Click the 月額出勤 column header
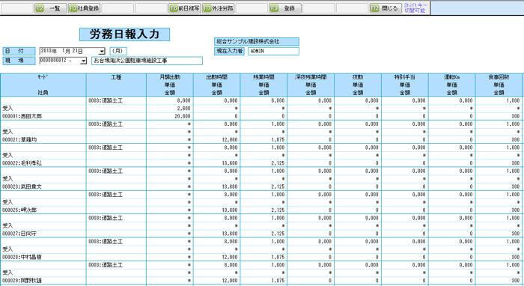The image size is (524, 286). [x=170, y=77]
